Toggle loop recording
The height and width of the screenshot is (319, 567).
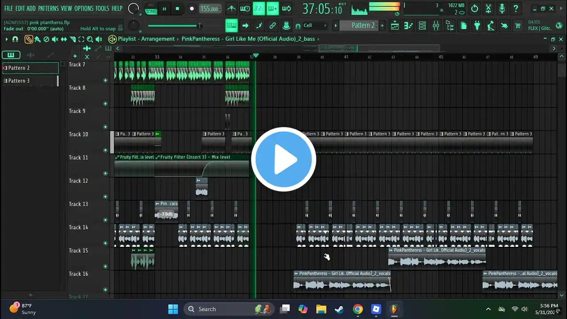point(286,8)
